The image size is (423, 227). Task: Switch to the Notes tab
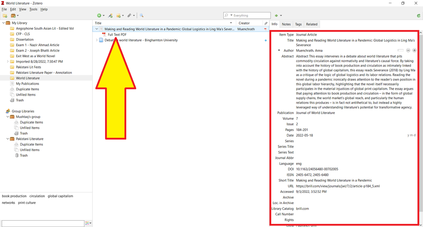(286, 24)
